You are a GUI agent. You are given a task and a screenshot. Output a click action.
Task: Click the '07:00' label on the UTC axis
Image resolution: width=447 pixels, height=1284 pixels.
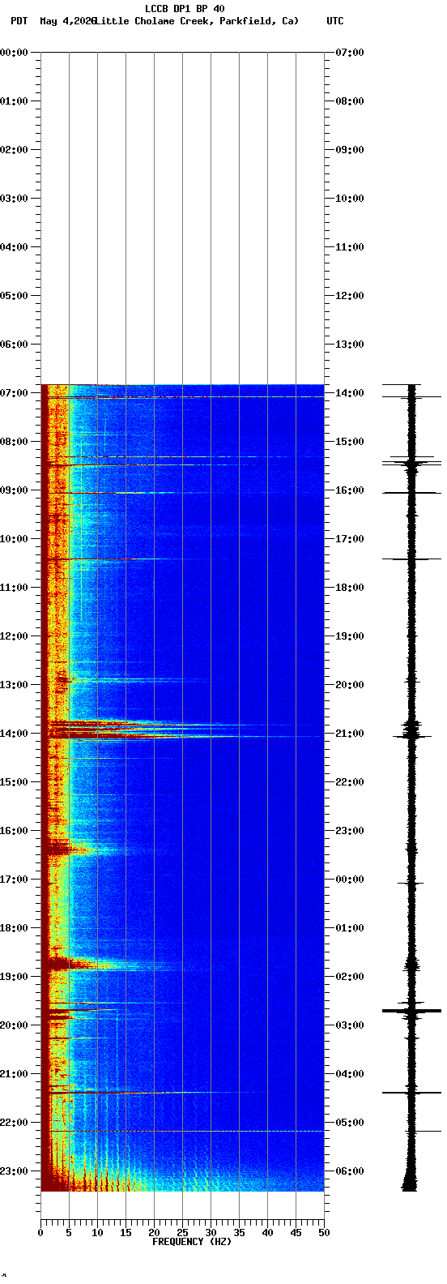click(350, 53)
